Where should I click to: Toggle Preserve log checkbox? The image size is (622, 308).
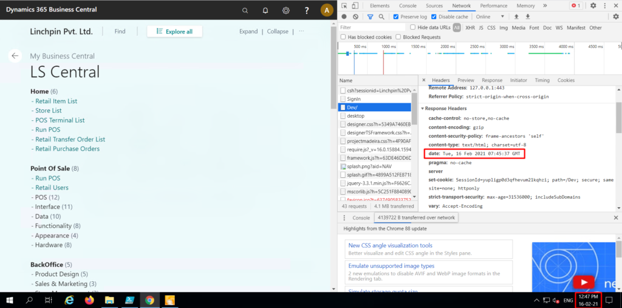396,16
